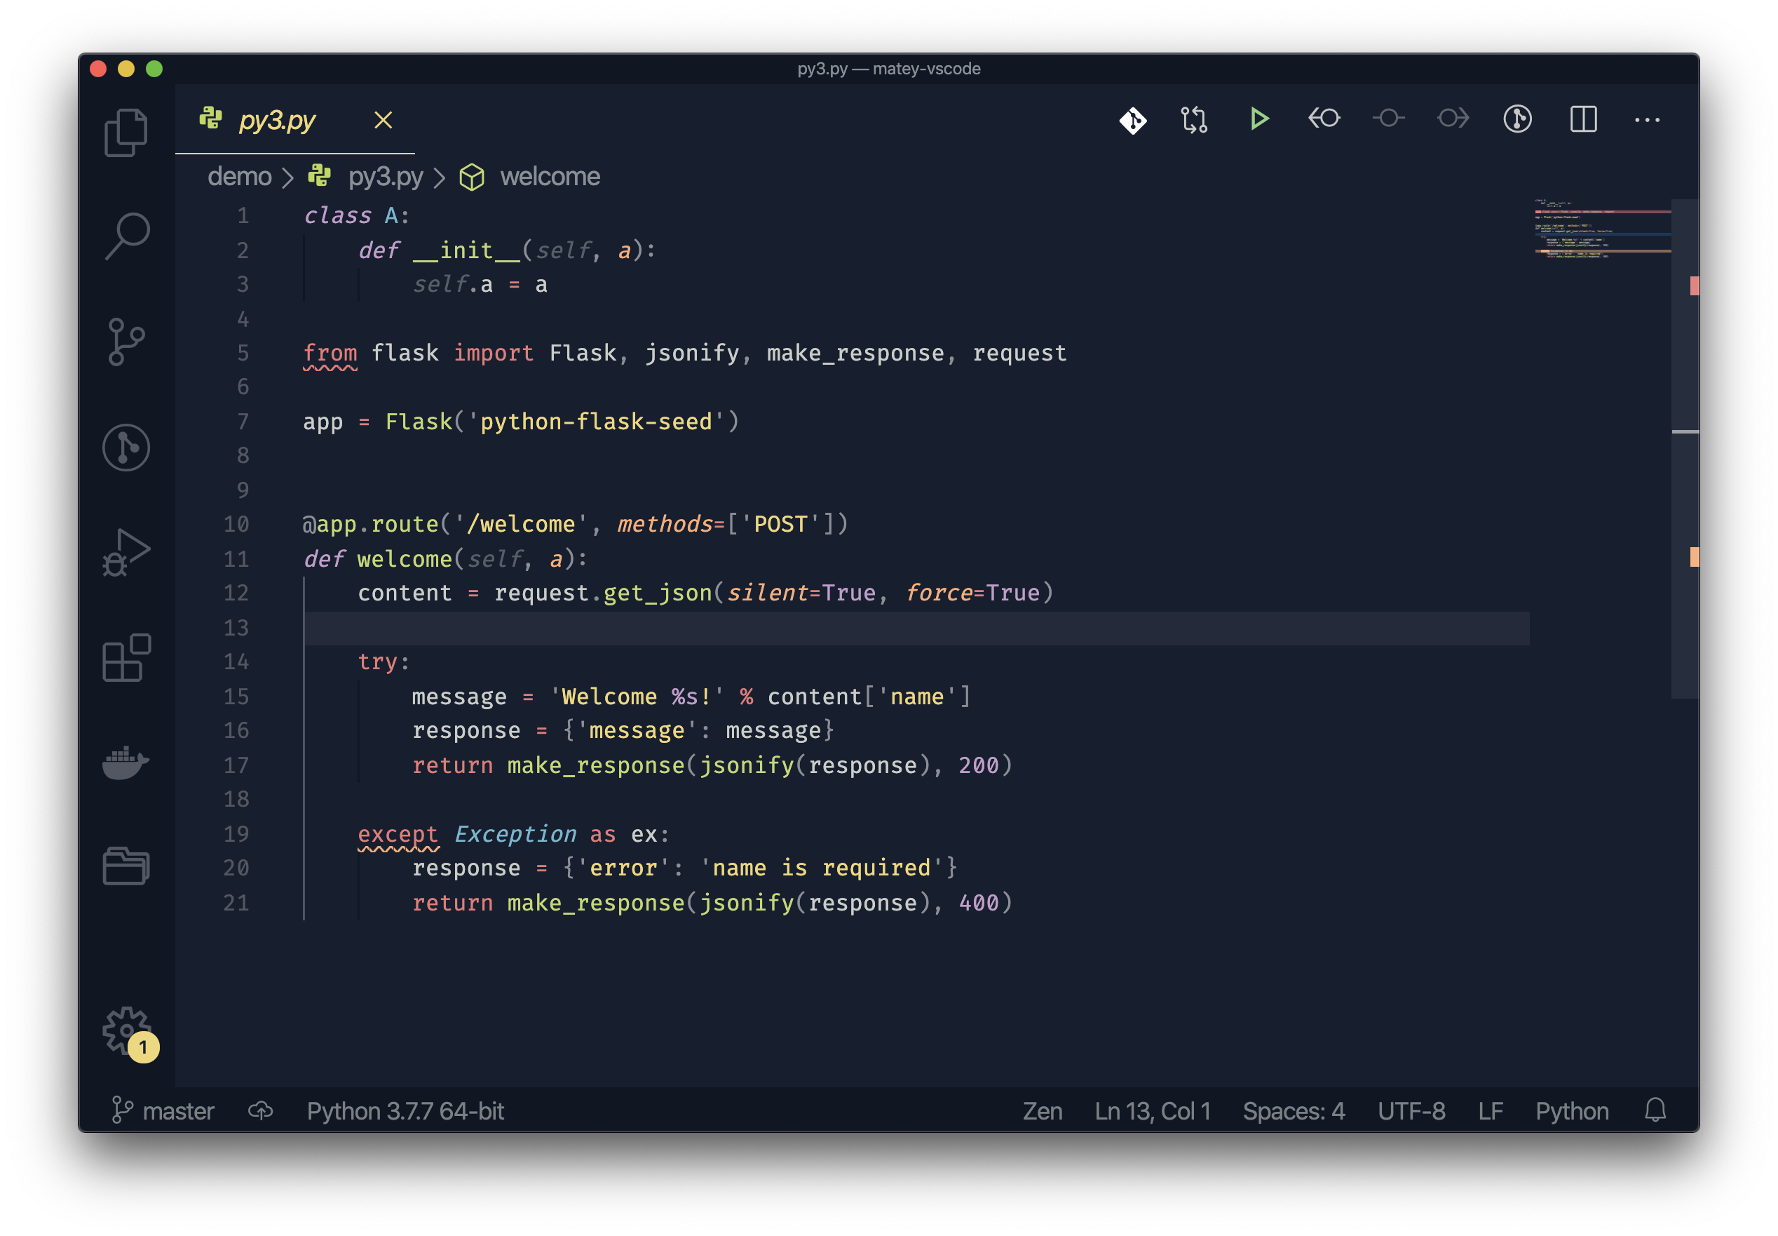
Task: Open the More Actions ellipsis menu
Action: [x=1646, y=120]
